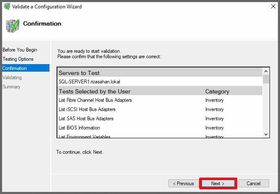280x194 pixels.
Task: Click the Validating step in sidebar
Action: pyautogui.click(x=12, y=78)
